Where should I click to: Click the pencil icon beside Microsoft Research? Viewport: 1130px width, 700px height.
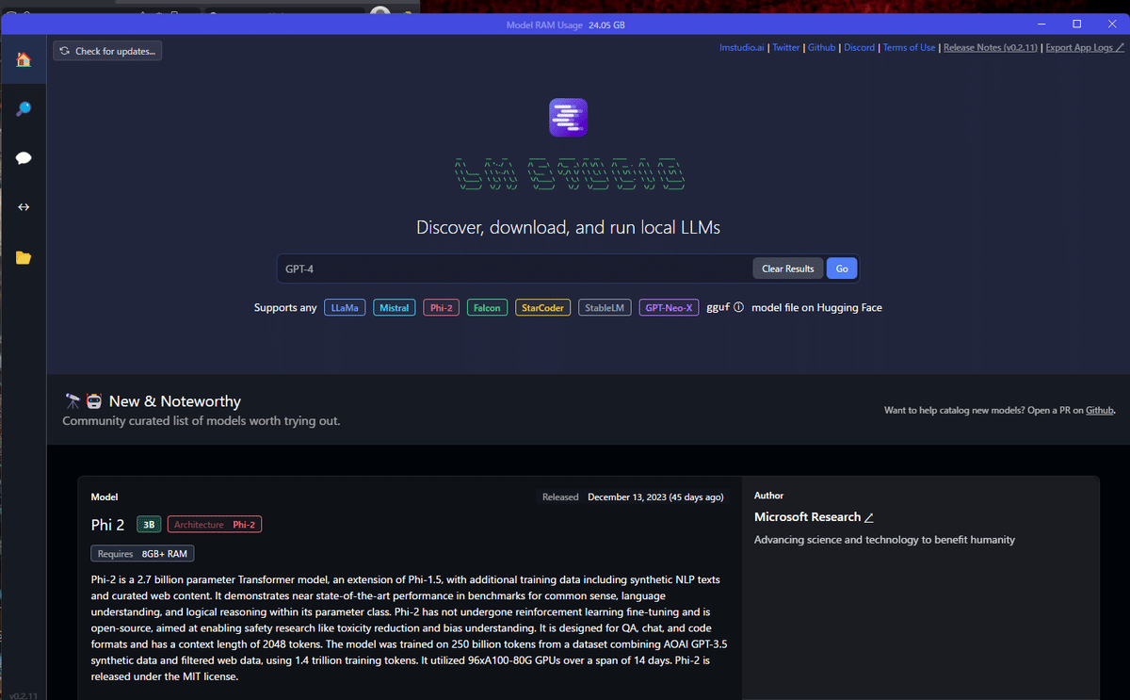[869, 517]
